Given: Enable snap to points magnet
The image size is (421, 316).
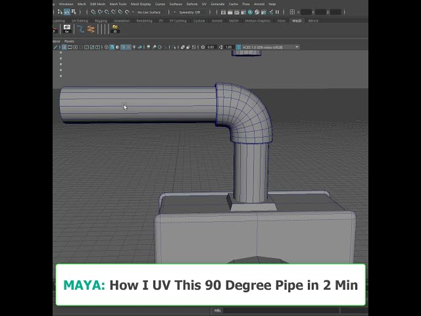Looking at the screenshot, I should (x=107, y=12).
